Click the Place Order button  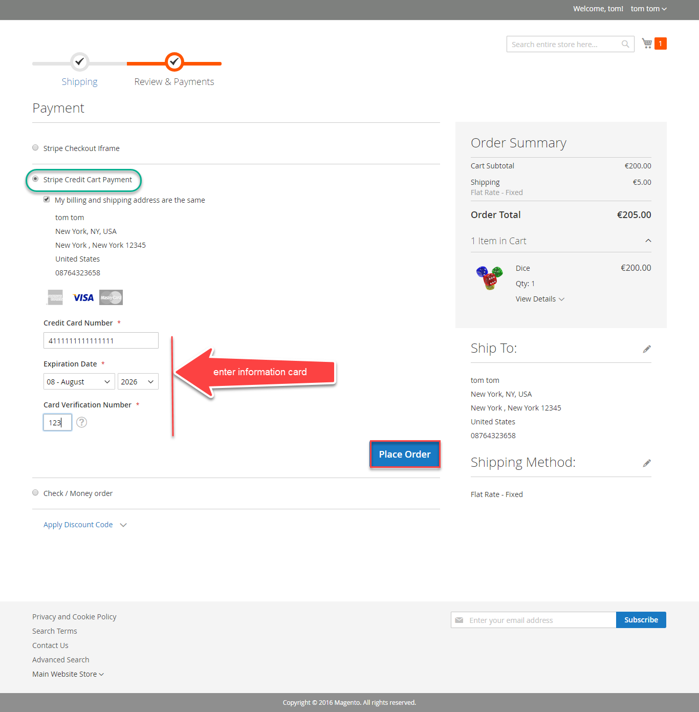(x=405, y=455)
